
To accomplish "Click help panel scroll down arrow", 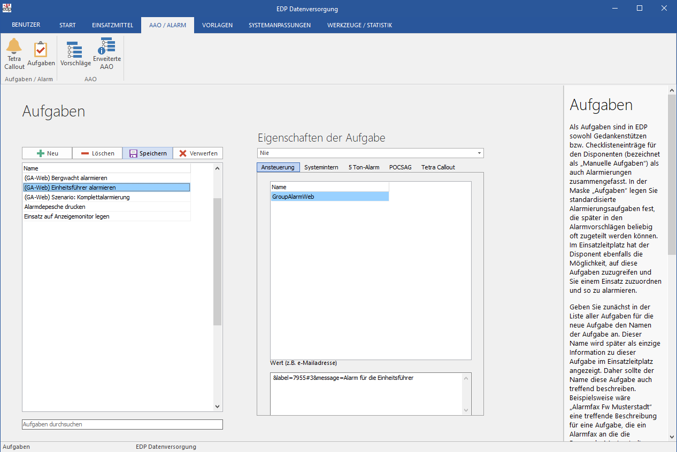I will (672, 437).
